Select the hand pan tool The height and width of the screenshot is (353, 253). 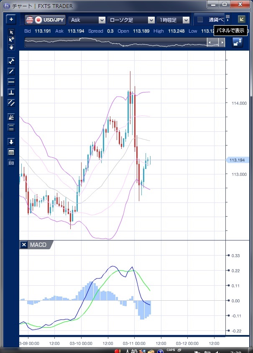click(x=11, y=47)
